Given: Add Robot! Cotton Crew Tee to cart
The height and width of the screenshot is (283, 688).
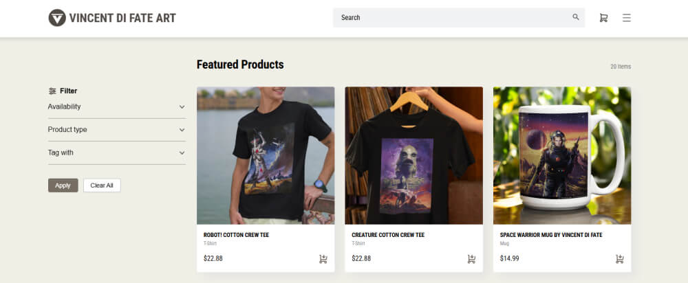Looking at the screenshot, I should [x=323, y=259].
